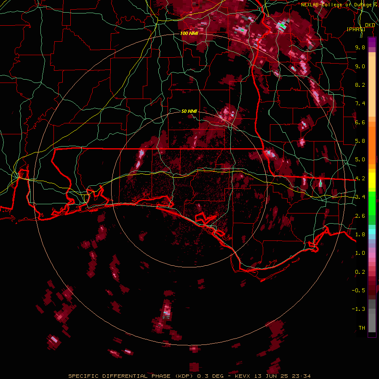379x379 pixels.
Task: Select the DKD product label
Action: pyautogui.click(x=370, y=25)
